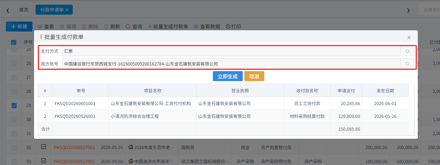This screenshot has height=165, width=440.
Task: Click the 编辑 pencil icon
Action: click(x=62, y=27)
